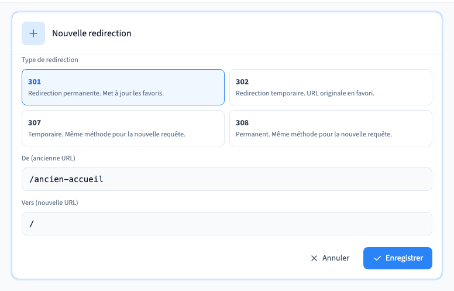The width and height of the screenshot is (454, 291).
Task: Pick the 307 temporary same-method option
Action: (123, 128)
